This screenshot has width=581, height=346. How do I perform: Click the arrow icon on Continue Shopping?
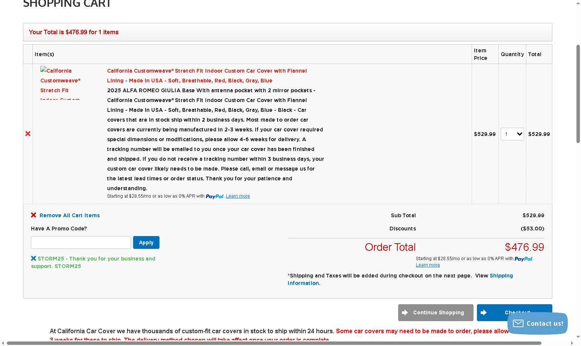405,312
